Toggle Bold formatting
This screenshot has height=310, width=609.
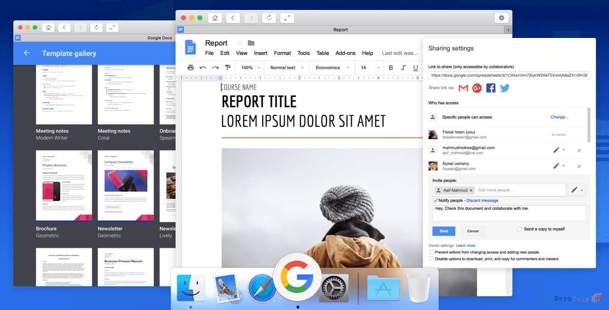(391, 67)
